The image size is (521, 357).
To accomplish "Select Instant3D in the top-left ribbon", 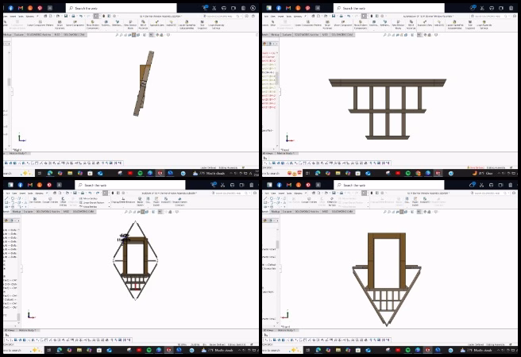I will (x=171, y=23).
